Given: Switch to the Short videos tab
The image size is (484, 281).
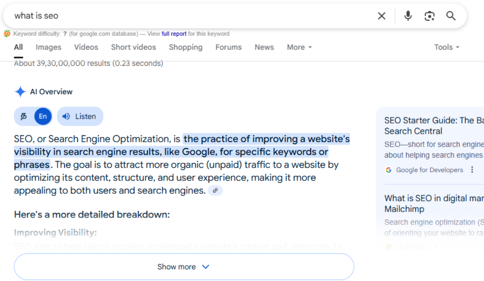Looking at the screenshot, I should (x=134, y=47).
